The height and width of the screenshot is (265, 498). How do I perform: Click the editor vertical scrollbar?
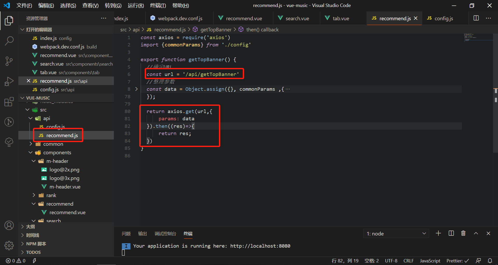click(495, 93)
